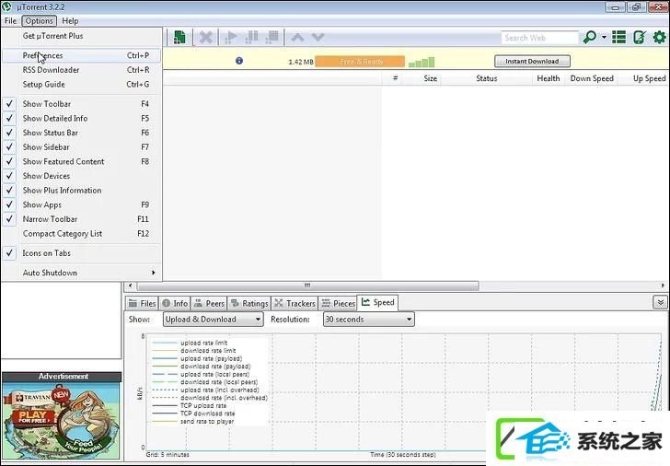Click the Pause torrent toolbar icon

point(251,38)
